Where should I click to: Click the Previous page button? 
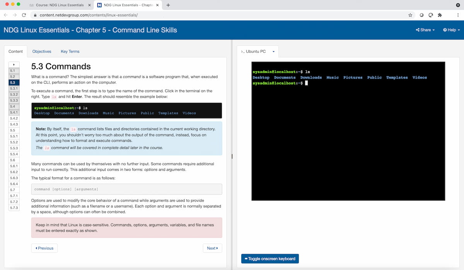point(44,248)
